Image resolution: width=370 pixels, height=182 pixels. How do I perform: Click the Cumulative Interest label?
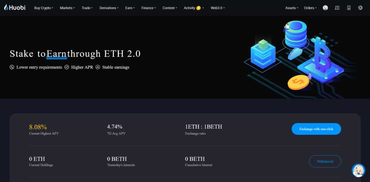[198, 165]
